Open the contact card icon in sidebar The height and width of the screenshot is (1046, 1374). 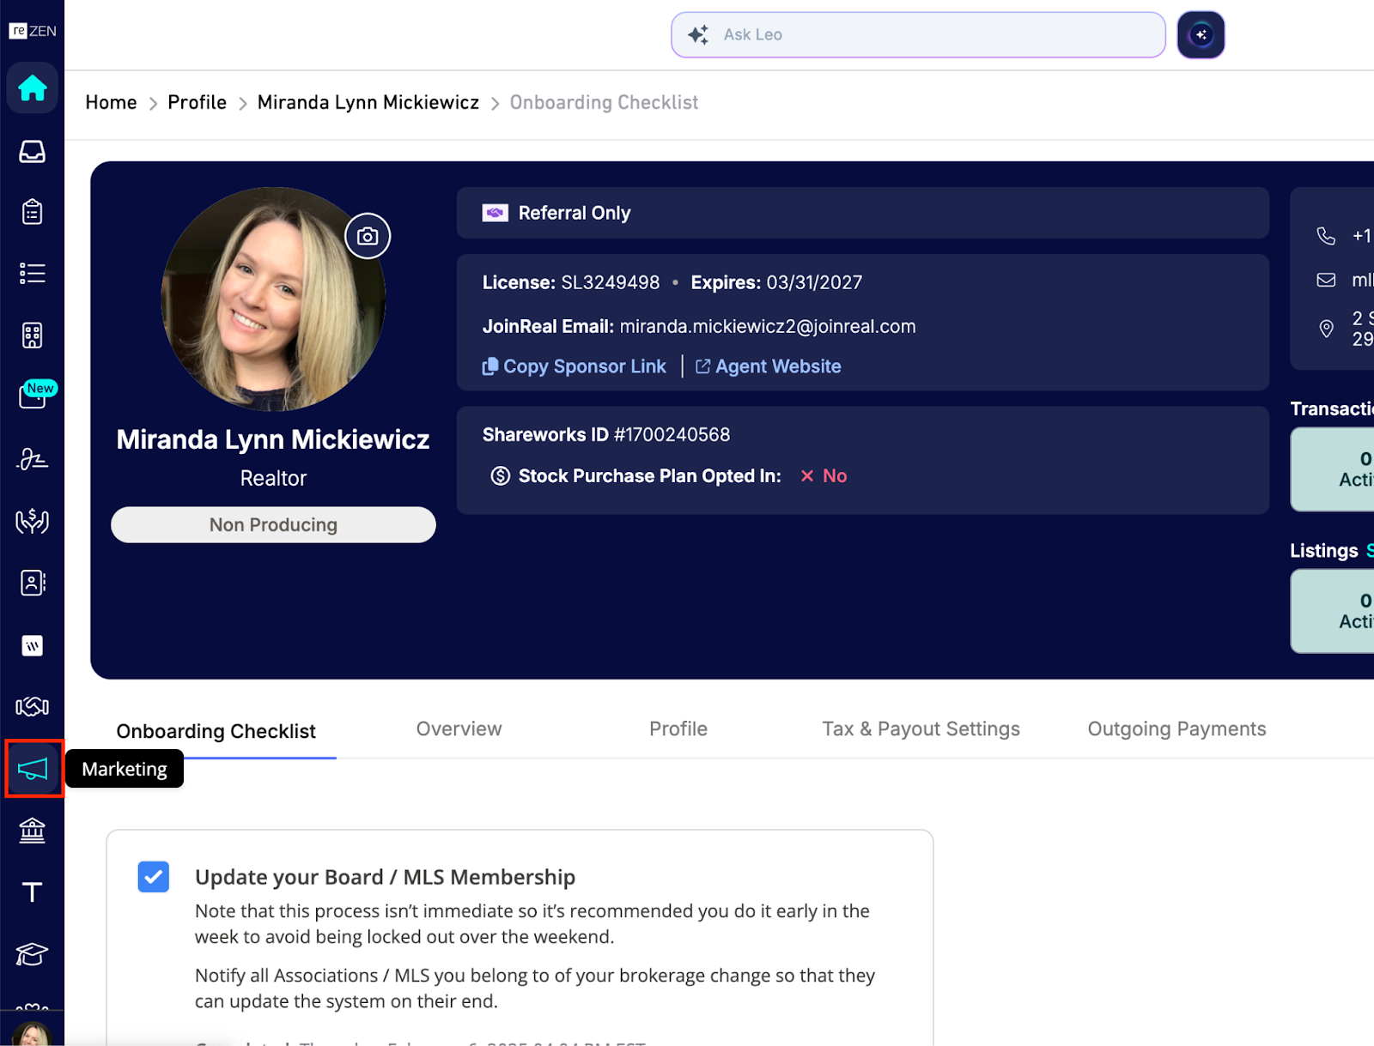pos(32,583)
